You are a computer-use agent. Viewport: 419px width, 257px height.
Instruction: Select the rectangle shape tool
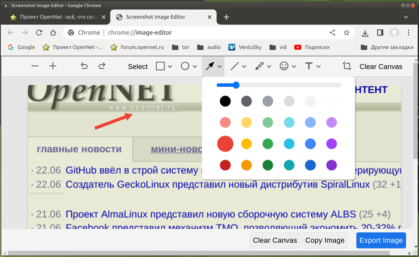click(x=160, y=66)
